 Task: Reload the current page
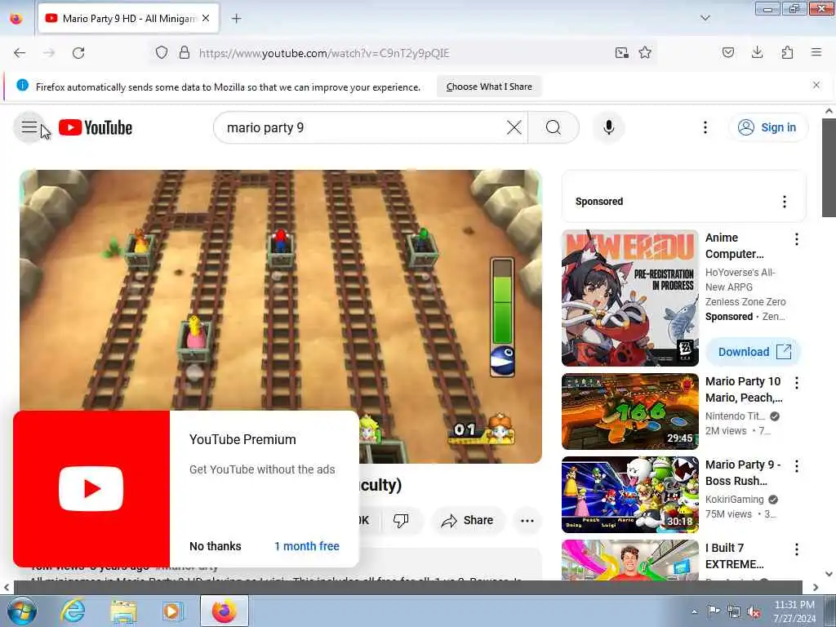(78, 53)
